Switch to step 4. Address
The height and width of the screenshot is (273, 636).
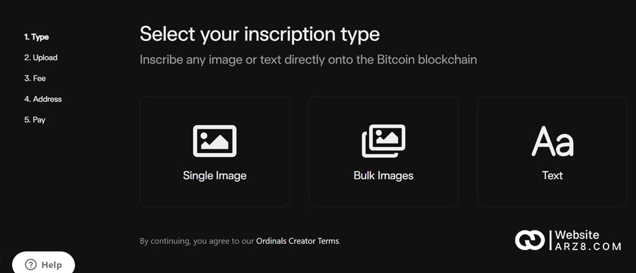pyautogui.click(x=43, y=99)
